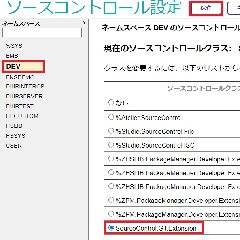Open the BMS namespace
This screenshot has height=240, width=240.
(x=12, y=56)
